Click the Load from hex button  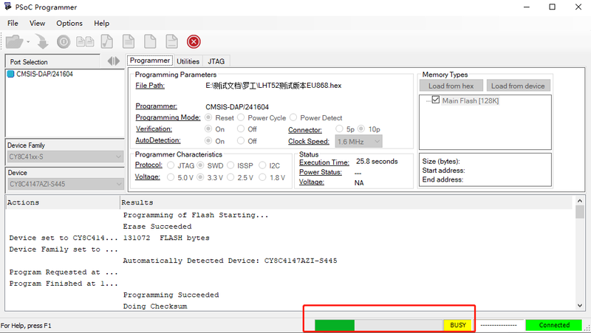(451, 86)
